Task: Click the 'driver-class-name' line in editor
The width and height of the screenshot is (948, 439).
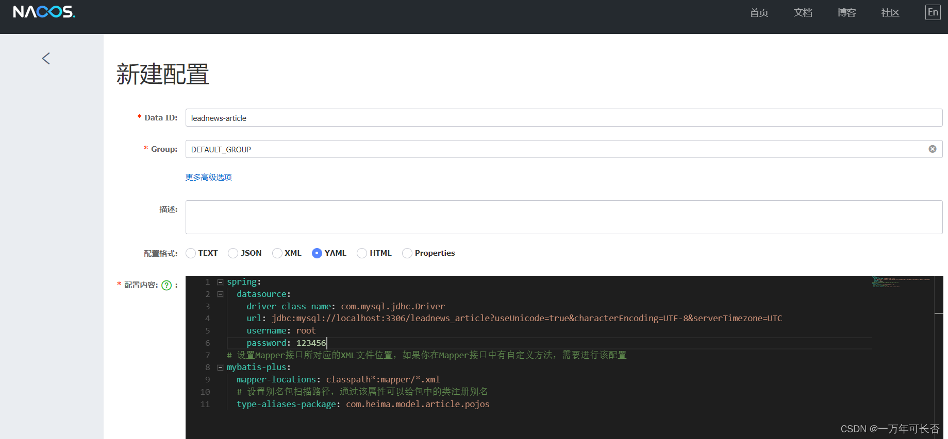Action: pos(345,306)
